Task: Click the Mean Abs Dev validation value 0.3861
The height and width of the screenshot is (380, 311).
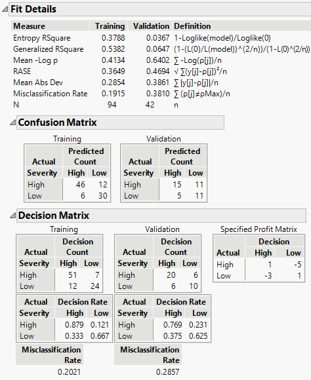Action: click(x=157, y=83)
